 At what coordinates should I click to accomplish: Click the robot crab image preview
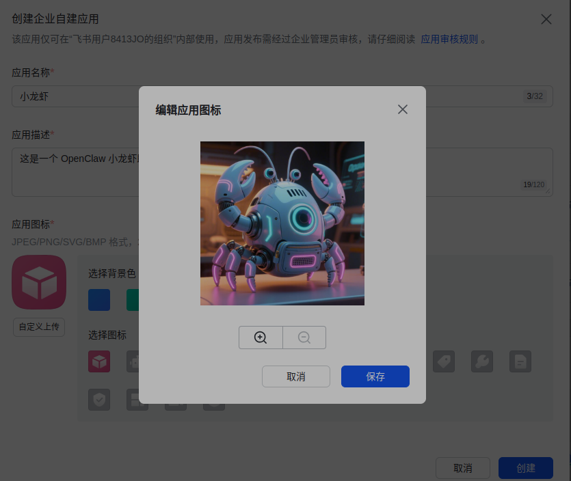(282, 223)
